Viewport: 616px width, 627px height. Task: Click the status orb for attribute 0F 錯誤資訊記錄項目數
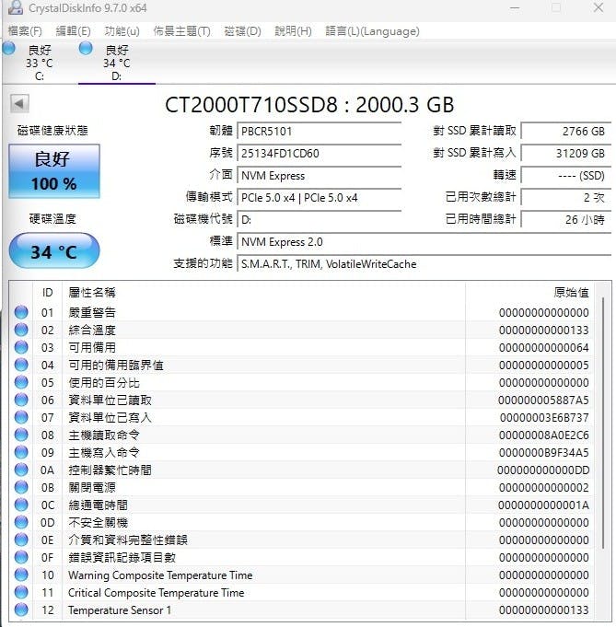point(21,557)
